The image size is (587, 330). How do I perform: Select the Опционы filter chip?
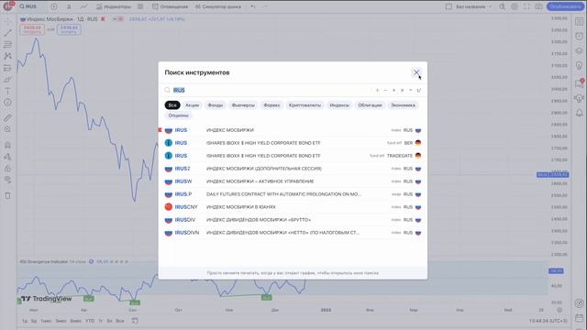(178, 115)
